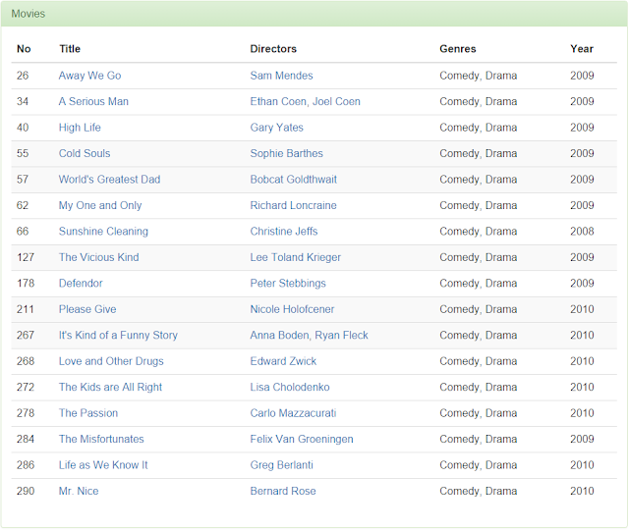This screenshot has height=530, width=629.
Task: Select director Gary Yates
Action: [x=276, y=128]
